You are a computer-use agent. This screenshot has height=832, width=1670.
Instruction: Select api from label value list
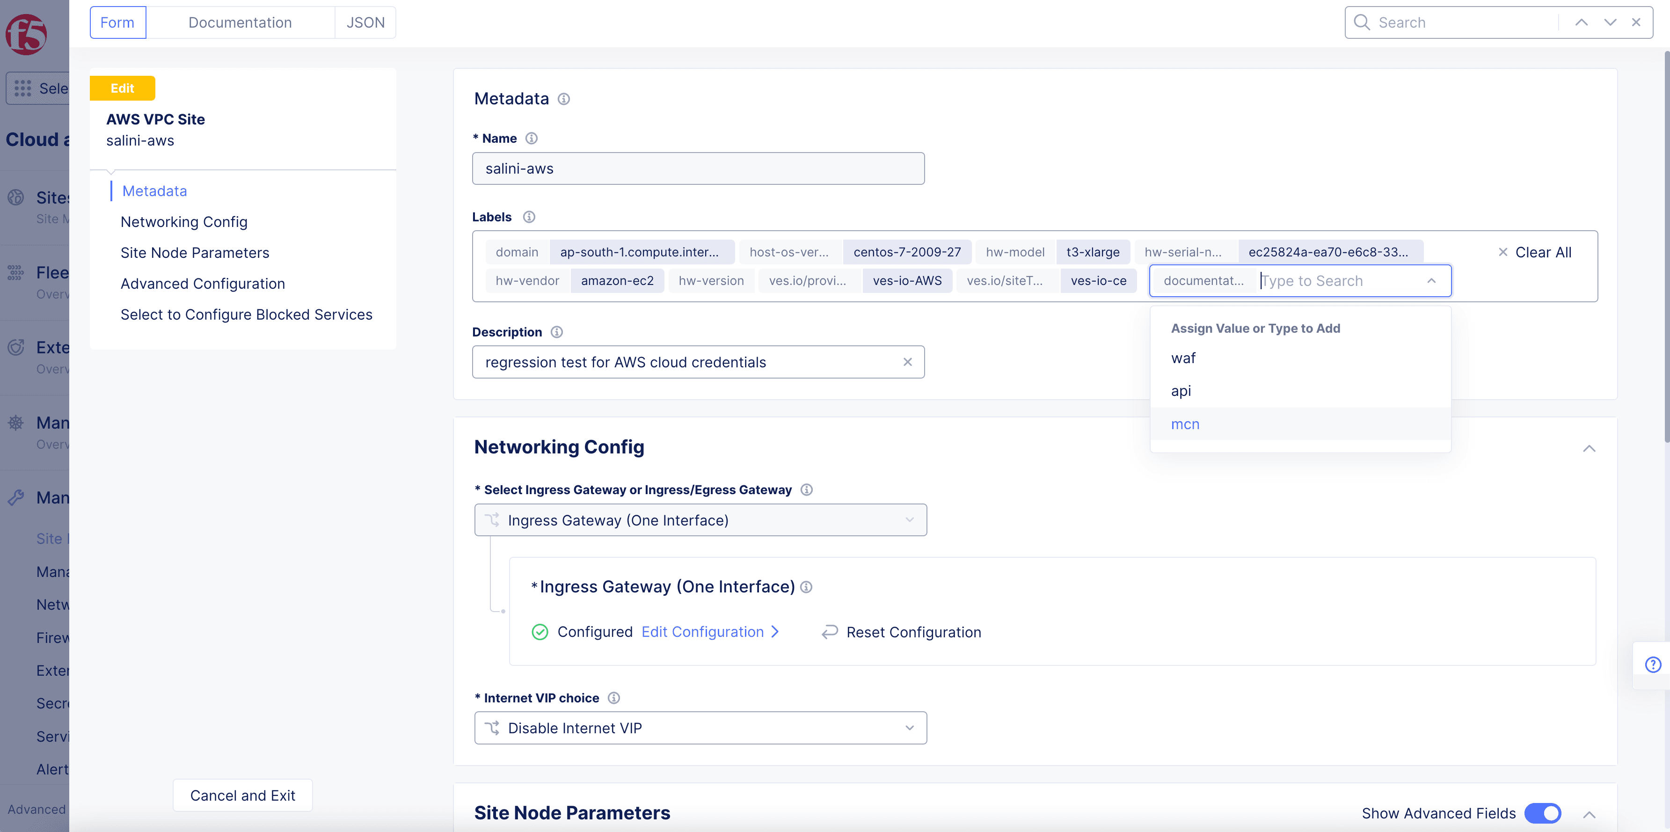pos(1300,391)
